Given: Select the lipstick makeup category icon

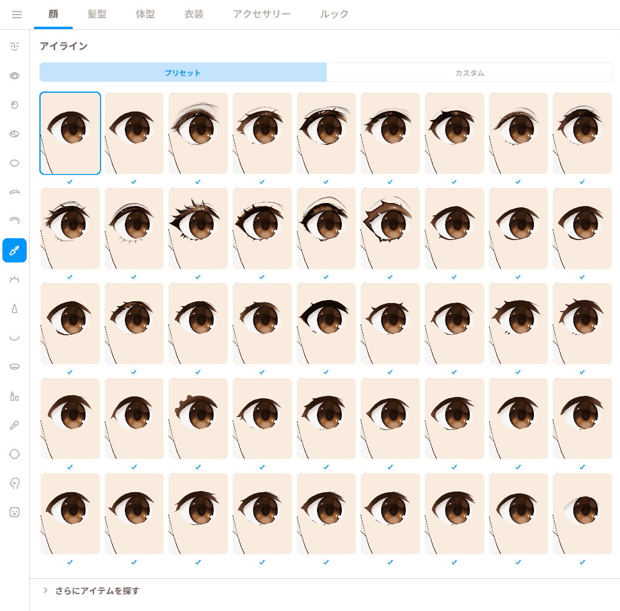Looking at the screenshot, I should pos(15,396).
